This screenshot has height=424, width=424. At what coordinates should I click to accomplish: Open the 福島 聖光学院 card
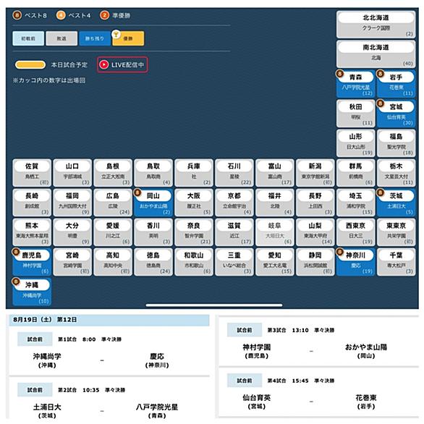(x=397, y=143)
